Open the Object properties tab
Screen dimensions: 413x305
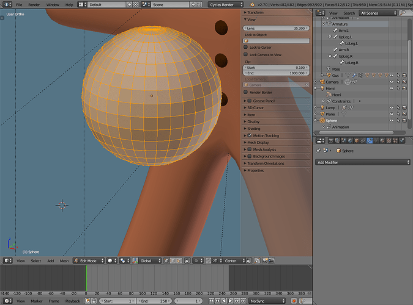pyautogui.click(x=357, y=140)
